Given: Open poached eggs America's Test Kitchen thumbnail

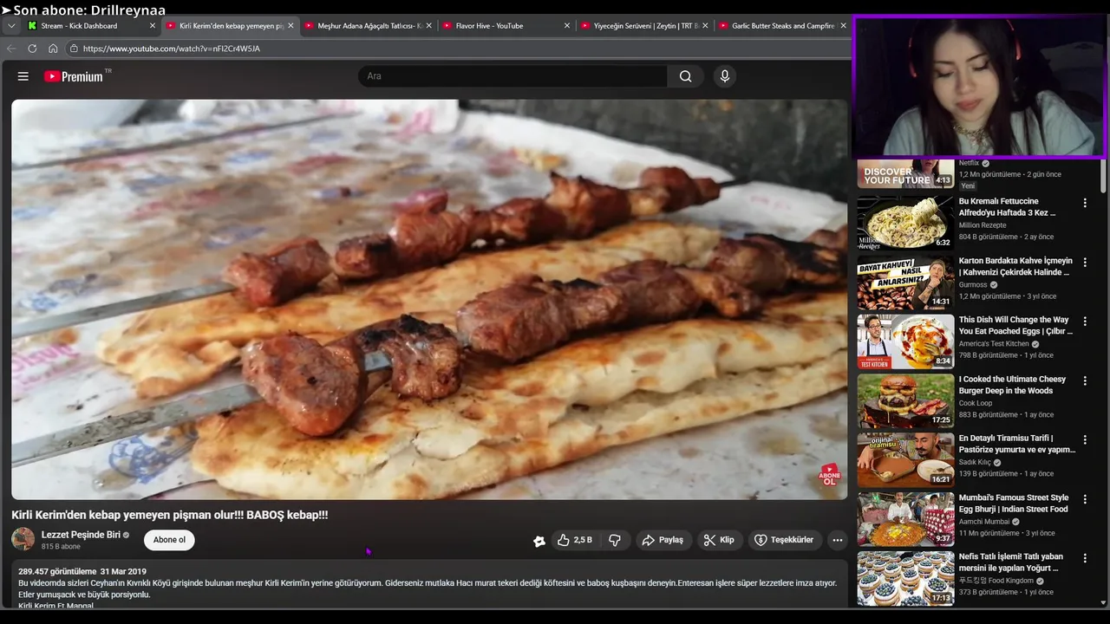Looking at the screenshot, I should point(905,341).
